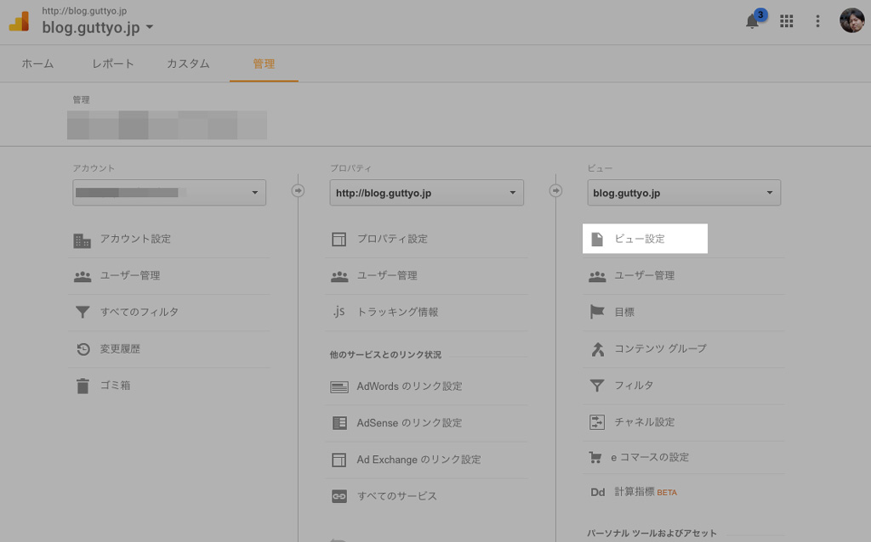Switch to the レポート tab
Image resolution: width=871 pixels, height=542 pixels.
(113, 64)
